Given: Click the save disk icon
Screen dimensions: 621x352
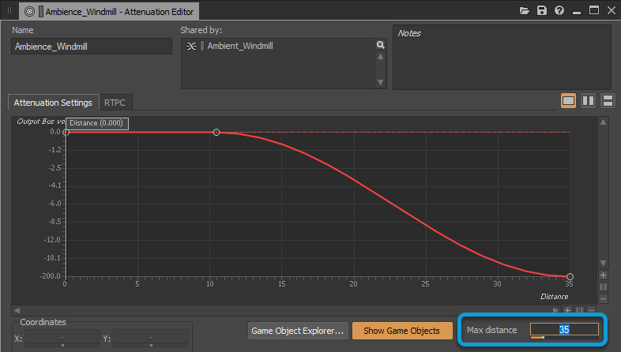Looking at the screenshot, I should (x=542, y=11).
